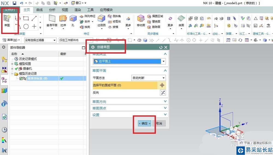
Task: Click the Trim Body (修剪体) command
Action: (114, 22)
